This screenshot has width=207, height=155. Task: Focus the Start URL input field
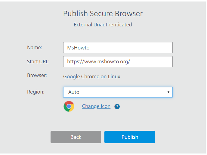pyautogui.click(x=118, y=61)
